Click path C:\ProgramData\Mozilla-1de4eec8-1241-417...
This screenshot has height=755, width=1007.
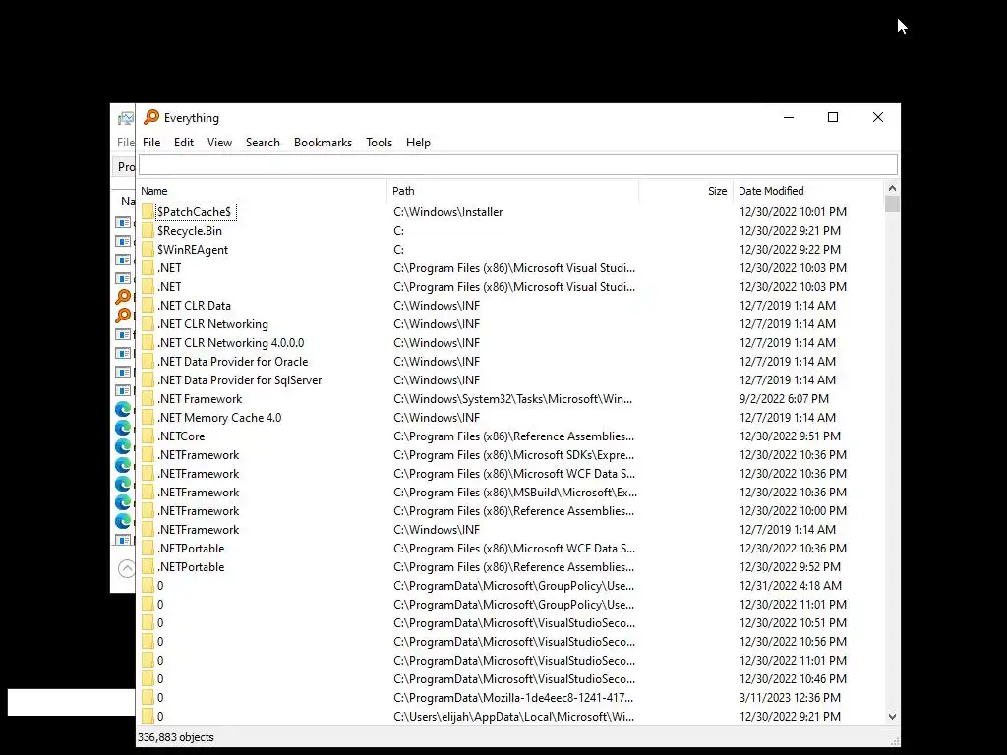(x=513, y=698)
